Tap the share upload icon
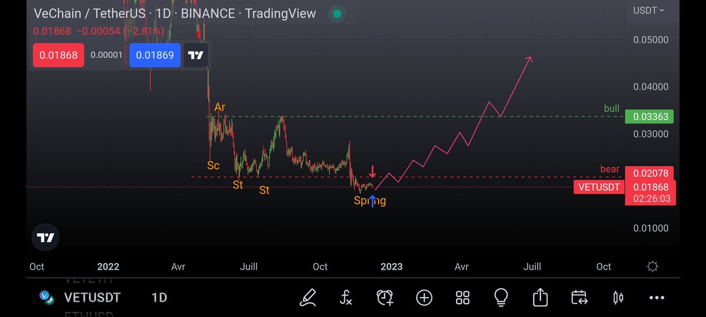 coord(540,298)
